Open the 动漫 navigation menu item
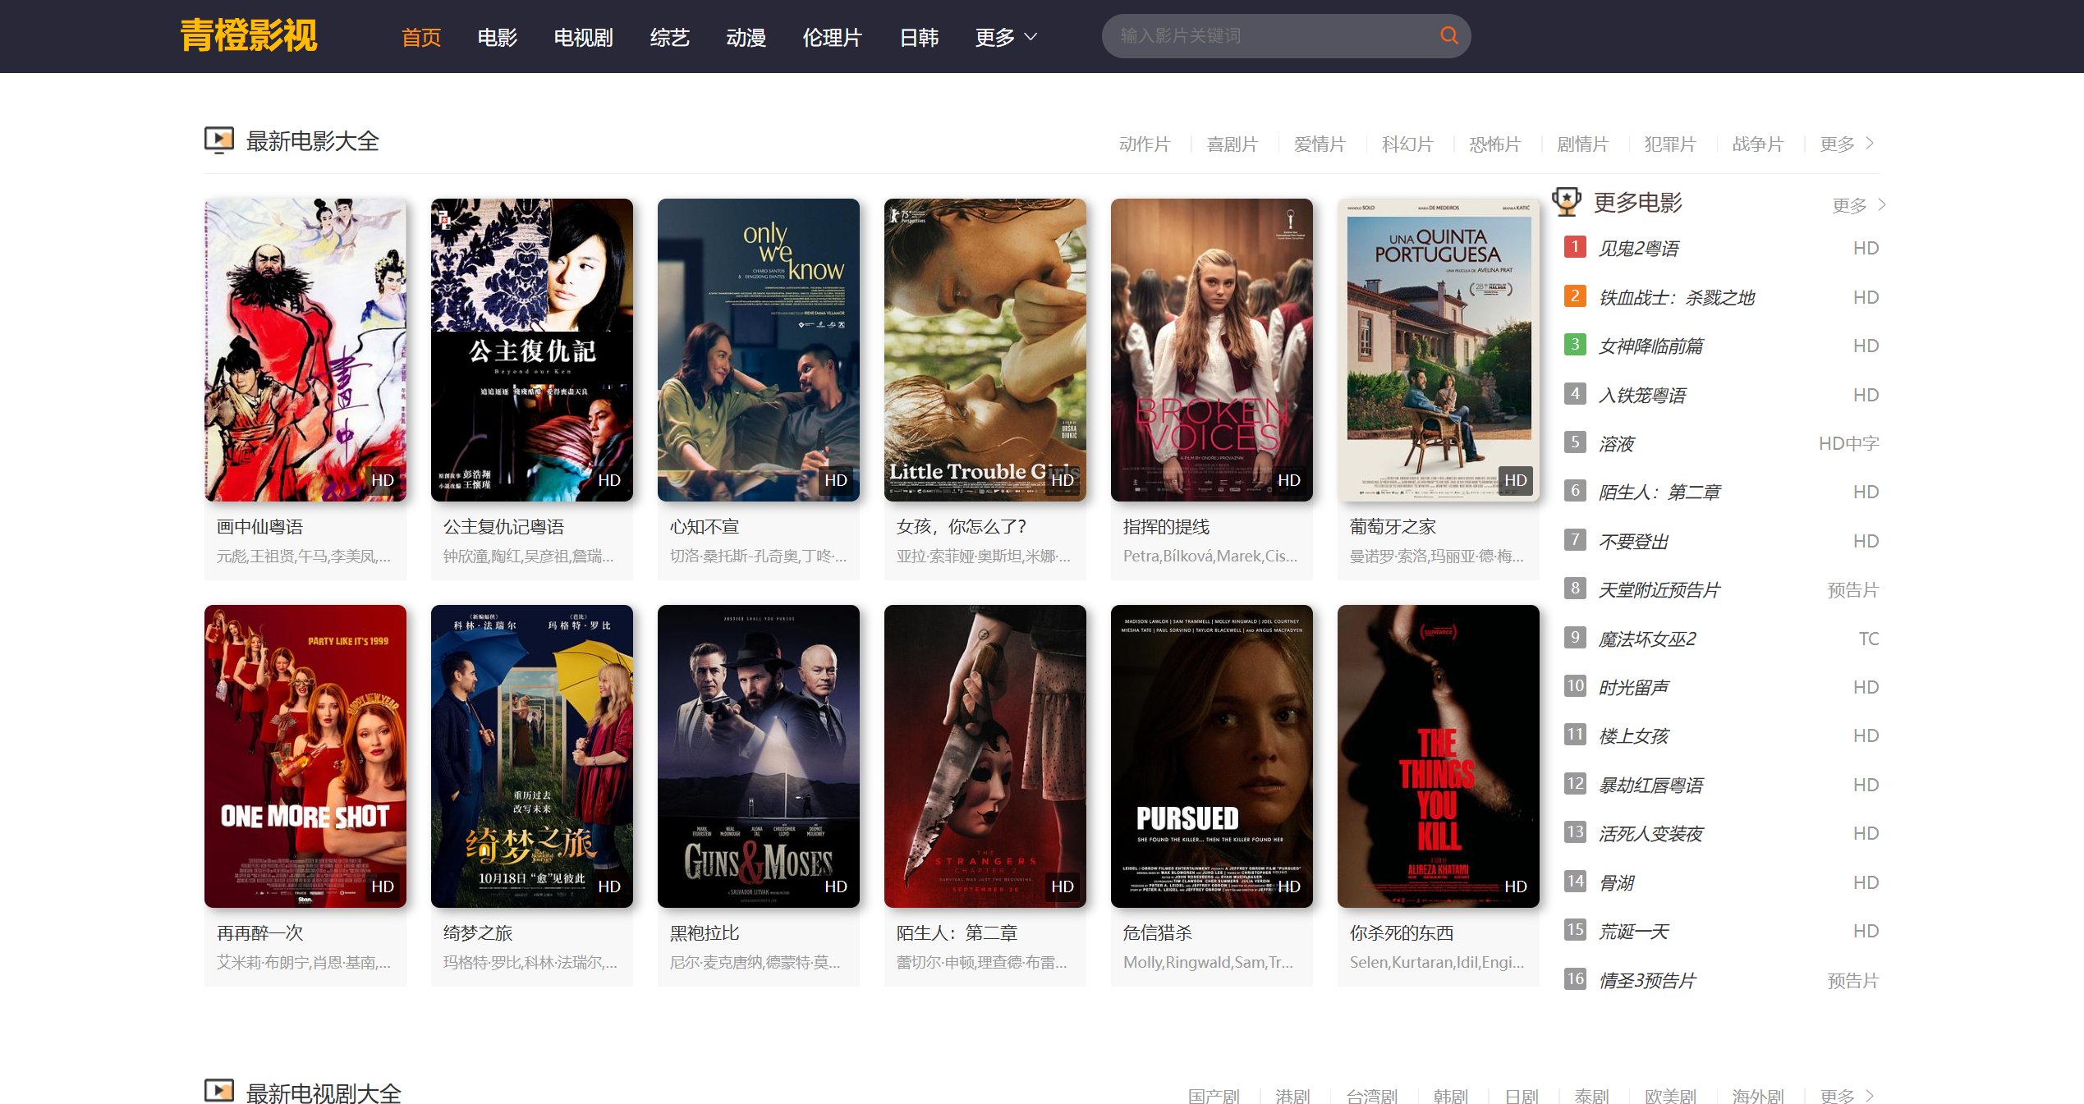Viewport: 2084px width, 1104px height. (746, 37)
